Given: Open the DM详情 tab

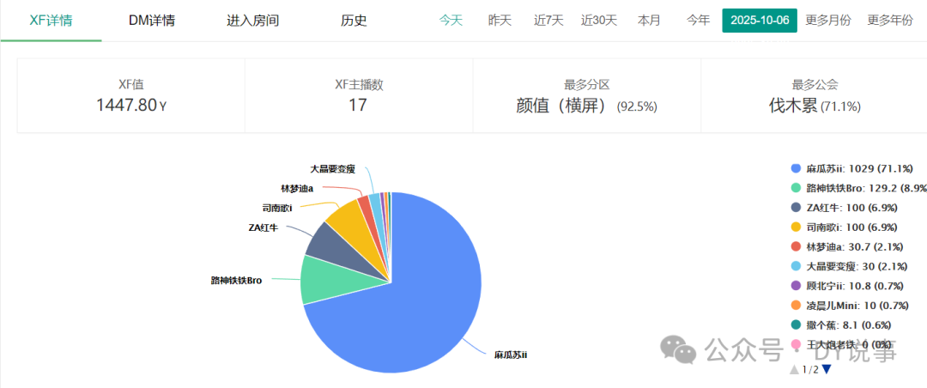Looking at the screenshot, I should [151, 21].
